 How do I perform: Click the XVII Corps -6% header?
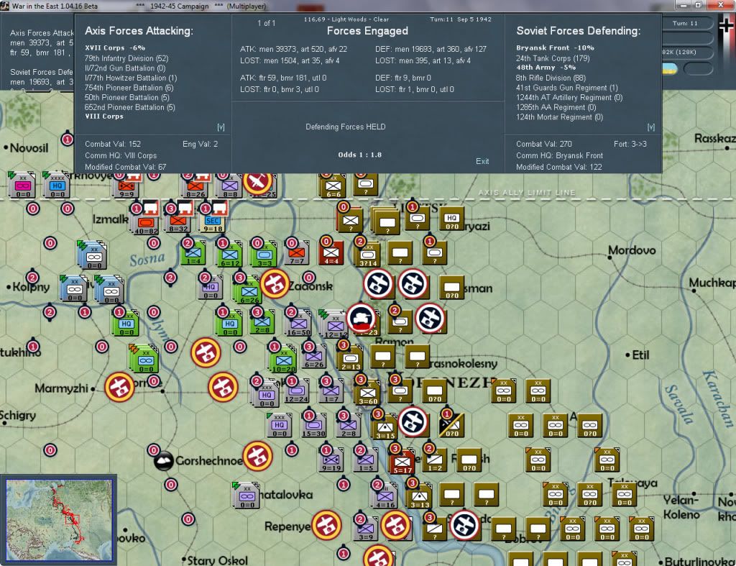click(115, 48)
